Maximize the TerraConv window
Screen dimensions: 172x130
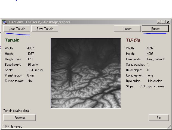(163, 22)
